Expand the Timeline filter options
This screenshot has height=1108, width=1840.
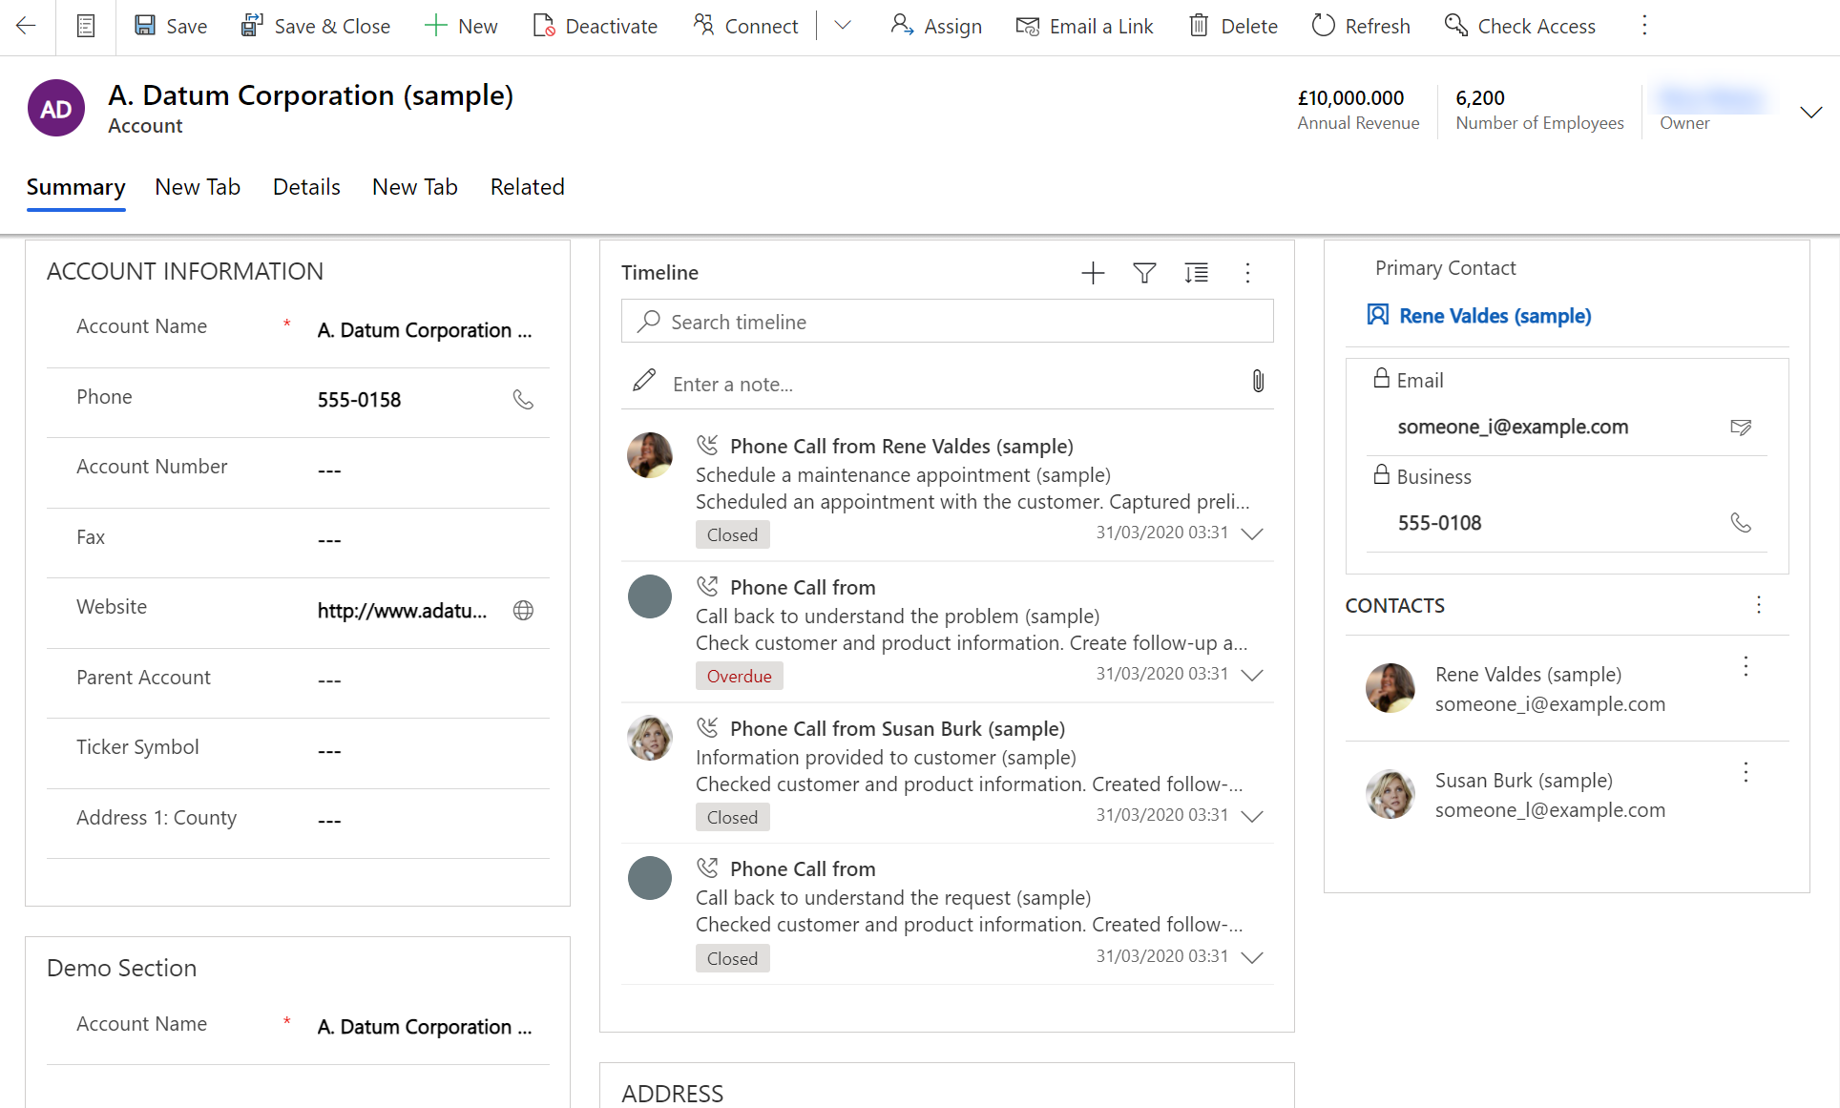(x=1144, y=271)
